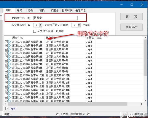
Task: Click the horizontal scrollbar thumb of file list
Action: 68,104
